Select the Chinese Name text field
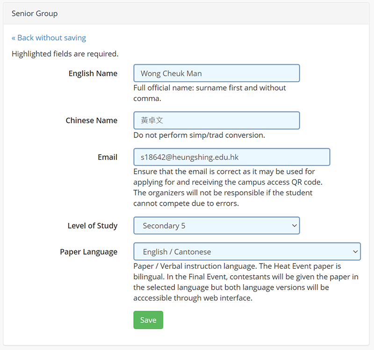 [216, 121]
